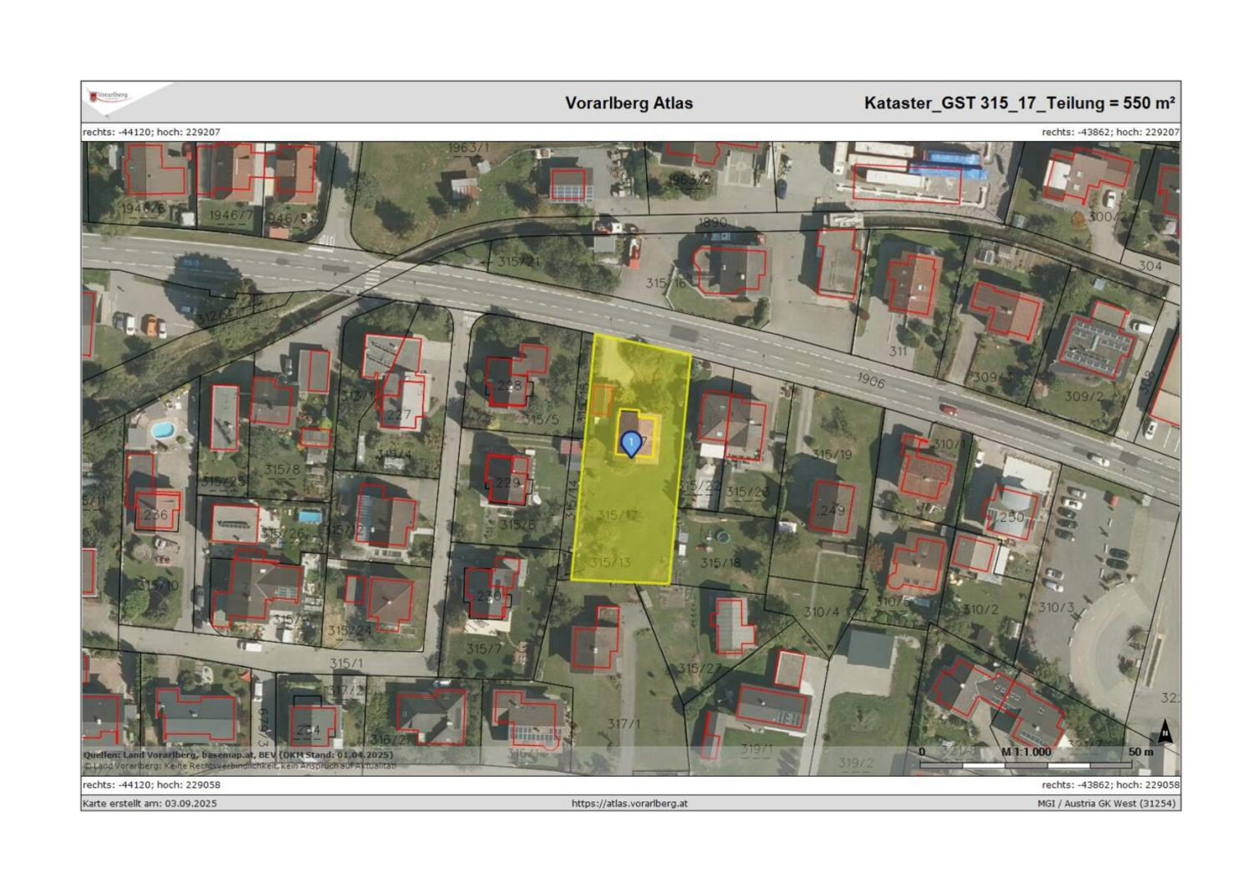This screenshot has height=885, width=1252.
Task: Click the MGI / Austria GK West projection label
Action: tap(1107, 803)
